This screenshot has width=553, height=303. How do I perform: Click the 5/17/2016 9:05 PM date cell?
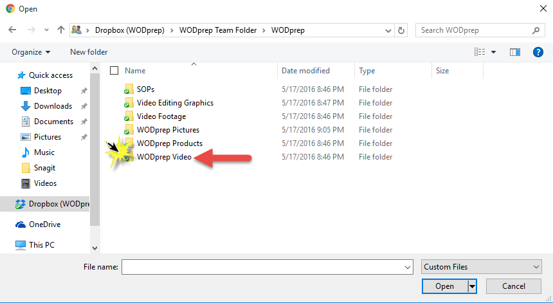pyautogui.click(x=313, y=130)
